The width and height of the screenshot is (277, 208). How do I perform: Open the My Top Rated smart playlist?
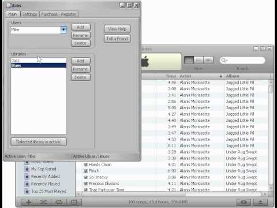coord(44,169)
